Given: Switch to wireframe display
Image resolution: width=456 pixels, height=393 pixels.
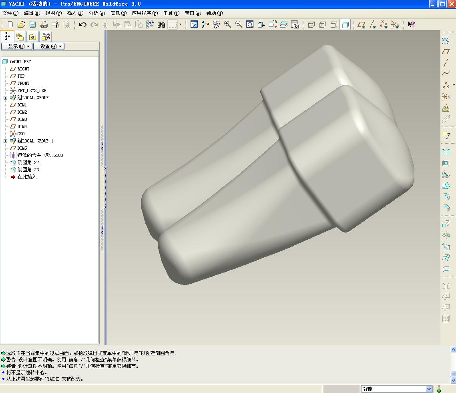Looking at the screenshot, I should 311,24.
